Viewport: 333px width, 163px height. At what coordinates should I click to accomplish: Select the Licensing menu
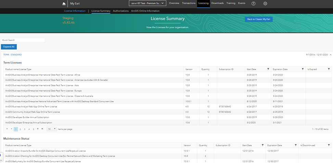(203, 3)
